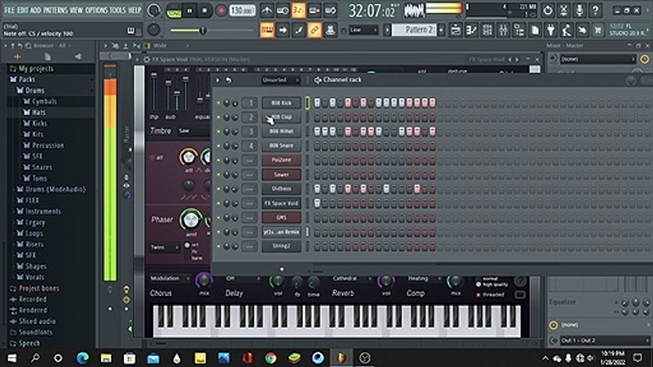Open the EDIT menu
The height and width of the screenshot is (367, 653).
22,10
